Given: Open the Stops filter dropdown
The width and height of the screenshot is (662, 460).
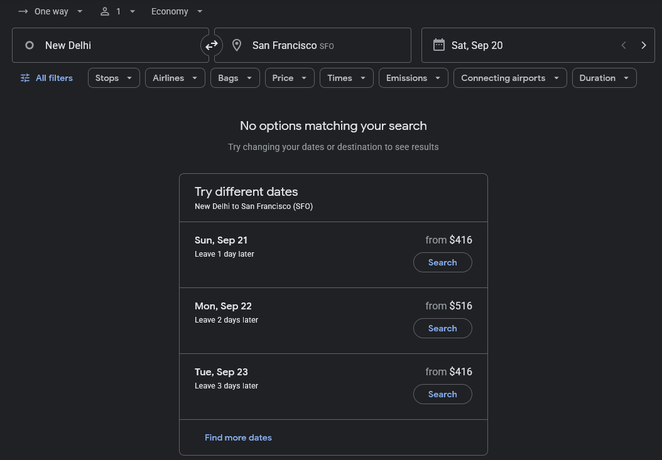Looking at the screenshot, I should coord(114,78).
